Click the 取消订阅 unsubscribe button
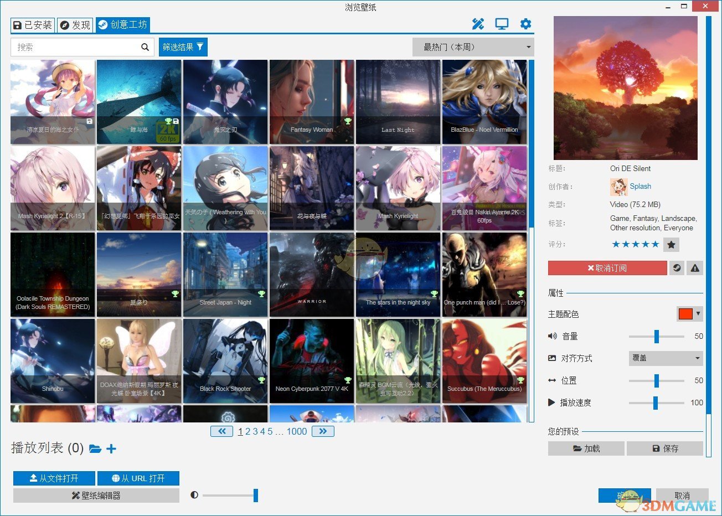 [607, 268]
